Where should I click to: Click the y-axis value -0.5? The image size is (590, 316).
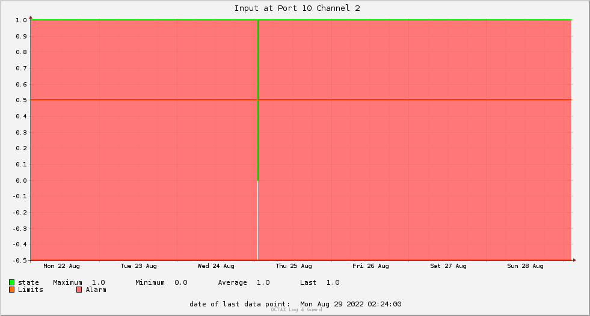tap(20, 260)
